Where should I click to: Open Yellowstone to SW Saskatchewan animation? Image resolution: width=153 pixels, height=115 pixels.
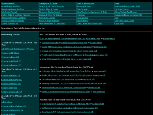click(x=65, y=104)
